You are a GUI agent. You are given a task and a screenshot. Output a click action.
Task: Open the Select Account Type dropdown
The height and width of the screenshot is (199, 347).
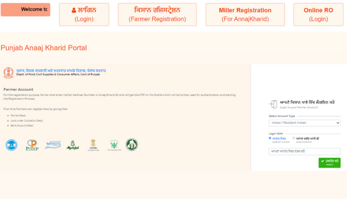pyautogui.click(x=304, y=123)
